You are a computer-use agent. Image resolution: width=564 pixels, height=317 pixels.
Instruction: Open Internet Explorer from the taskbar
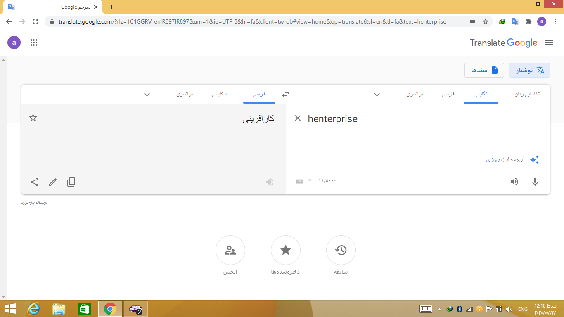[33, 309]
